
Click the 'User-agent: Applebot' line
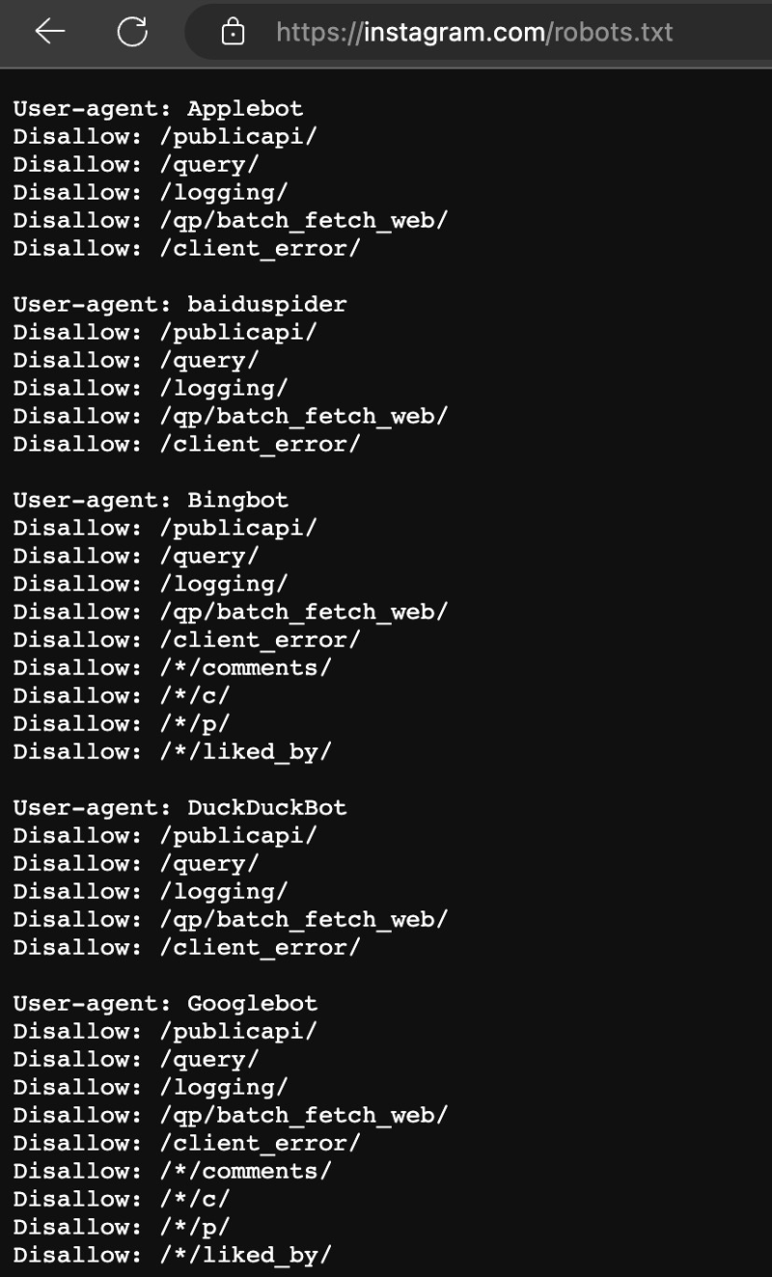[158, 108]
